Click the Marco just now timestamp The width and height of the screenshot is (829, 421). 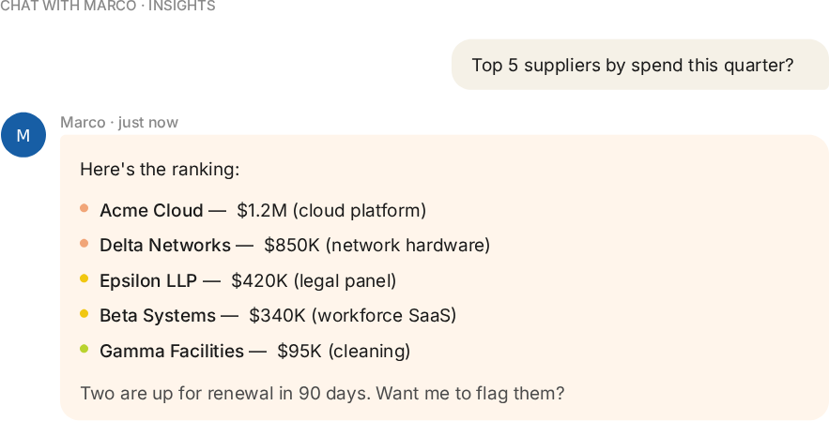click(119, 122)
